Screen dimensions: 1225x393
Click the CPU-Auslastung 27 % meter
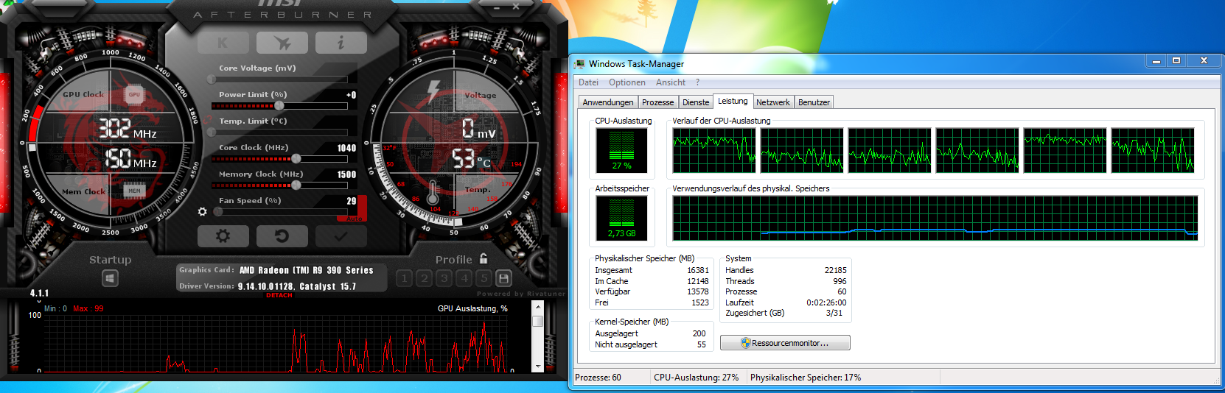point(621,151)
